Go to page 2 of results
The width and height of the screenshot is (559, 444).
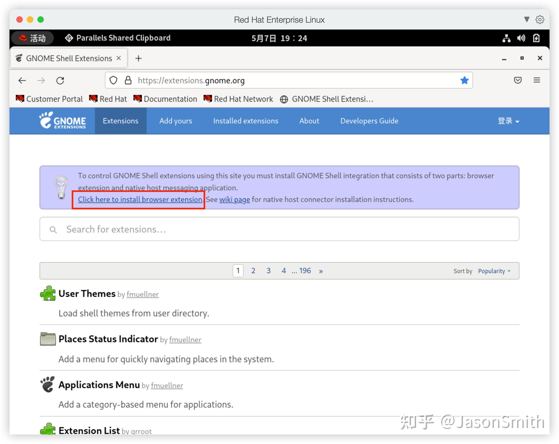click(253, 271)
